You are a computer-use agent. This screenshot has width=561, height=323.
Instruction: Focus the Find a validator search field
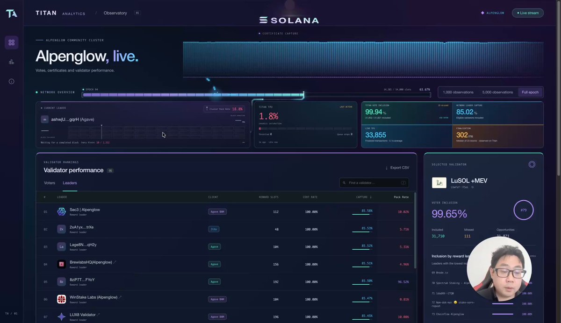(x=374, y=183)
